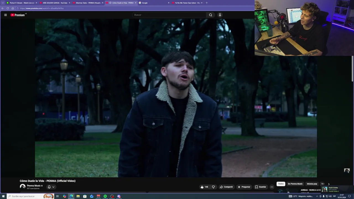The height and width of the screenshot is (199, 354).
Task: Open the Penma Music channel name link
Action: pyautogui.click(x=34, y=186)
